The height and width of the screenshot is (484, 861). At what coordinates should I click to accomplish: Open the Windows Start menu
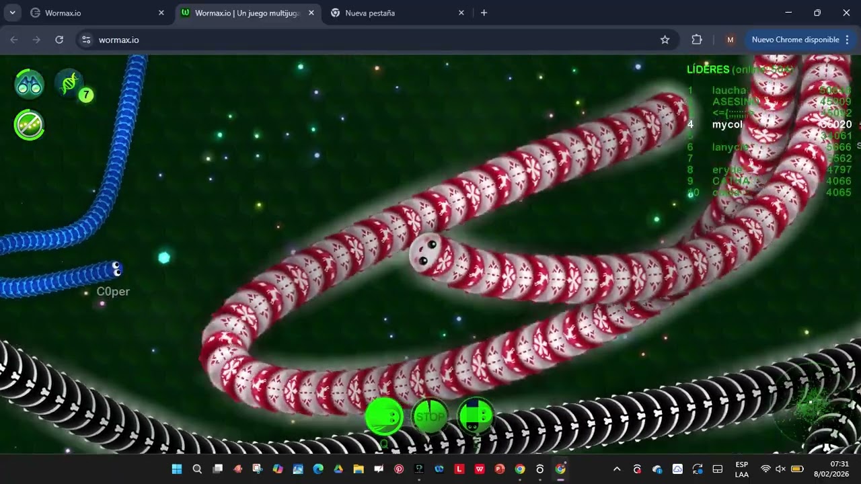pyautogui.click(x=177, y=469)
